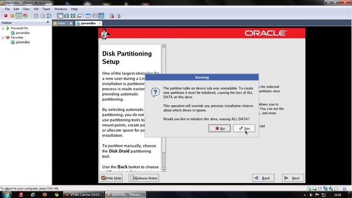The height and width of the screenshot is (198, 352).
Task: Collapse the Favorites tree group
Action: coord(3,38)
